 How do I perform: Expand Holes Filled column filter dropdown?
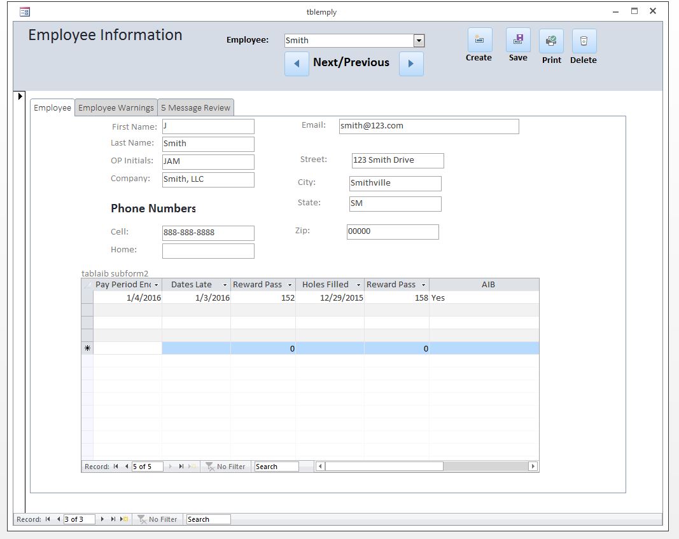358,285
